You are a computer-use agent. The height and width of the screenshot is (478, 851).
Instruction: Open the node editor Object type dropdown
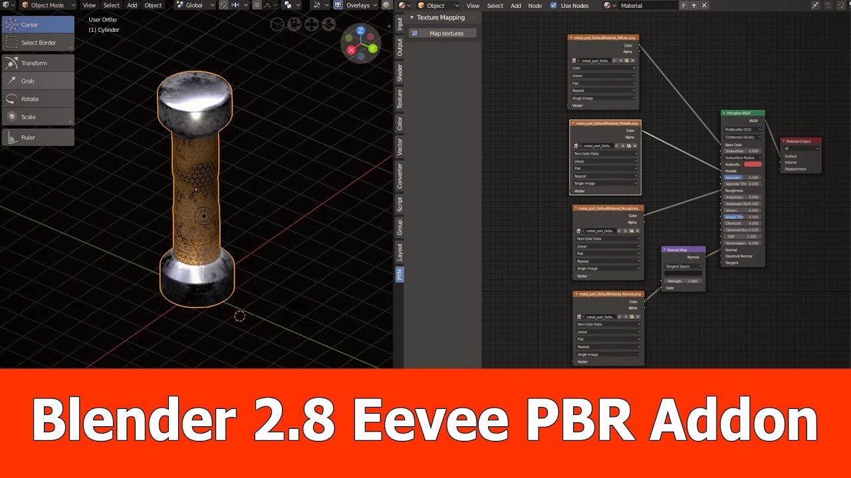(438, 5)
